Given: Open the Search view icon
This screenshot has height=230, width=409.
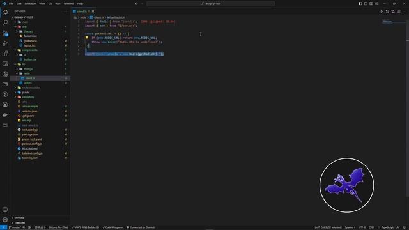Looking at the screenshot, I should (x=5, y=23).
